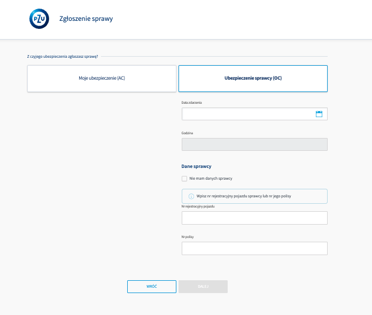372x315 pixels.
Task: Select the 'Ubezpieczenie sprawcy (OC)' option
Action: point(253,78)
